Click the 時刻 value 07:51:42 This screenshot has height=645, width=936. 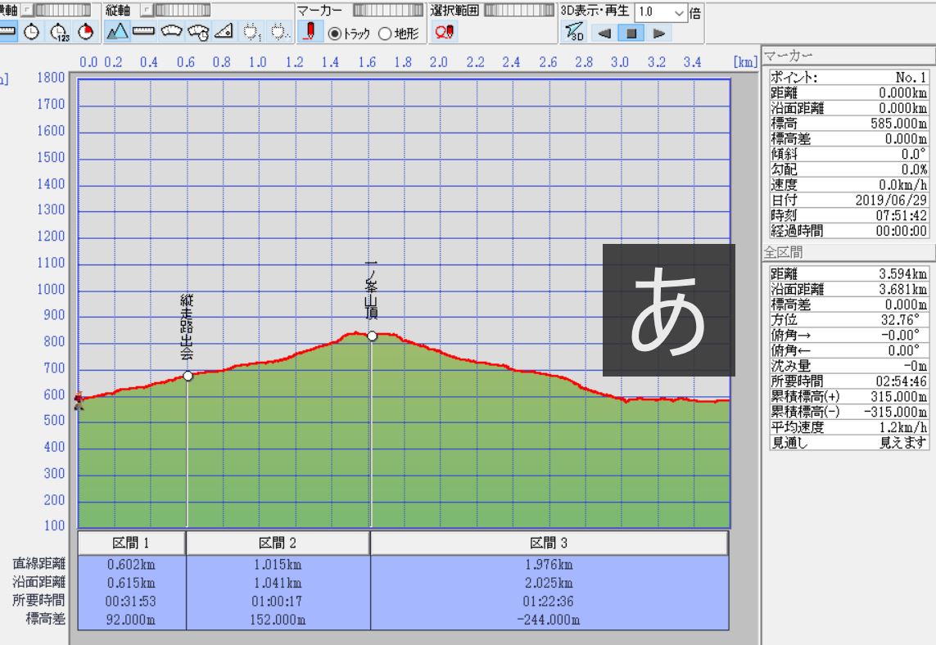tap(902, 215)
